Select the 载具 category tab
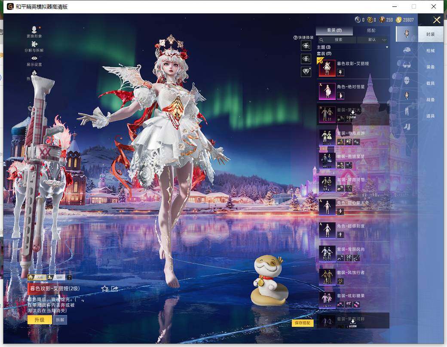447x347 pixels. (431, 83)
